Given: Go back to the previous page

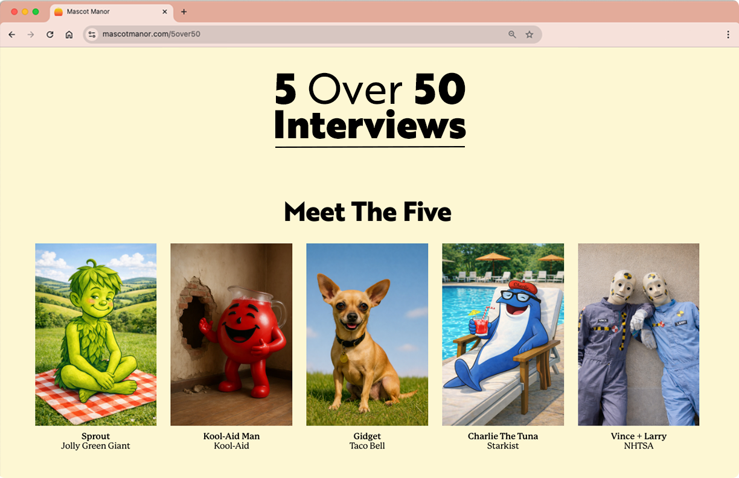Looking at the screenshot, I should pos(11,34).
